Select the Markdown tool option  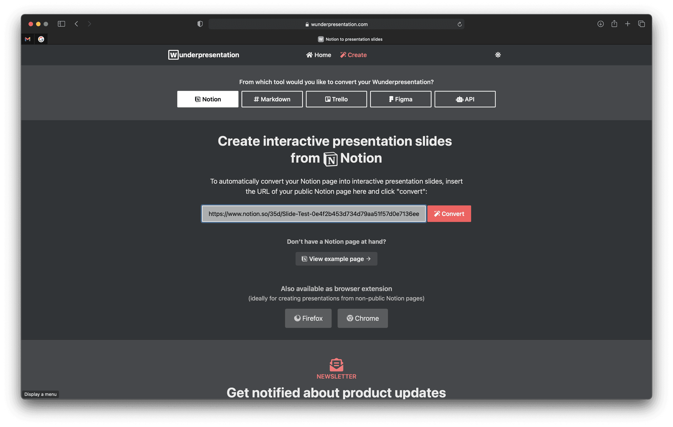click(272, 99)
